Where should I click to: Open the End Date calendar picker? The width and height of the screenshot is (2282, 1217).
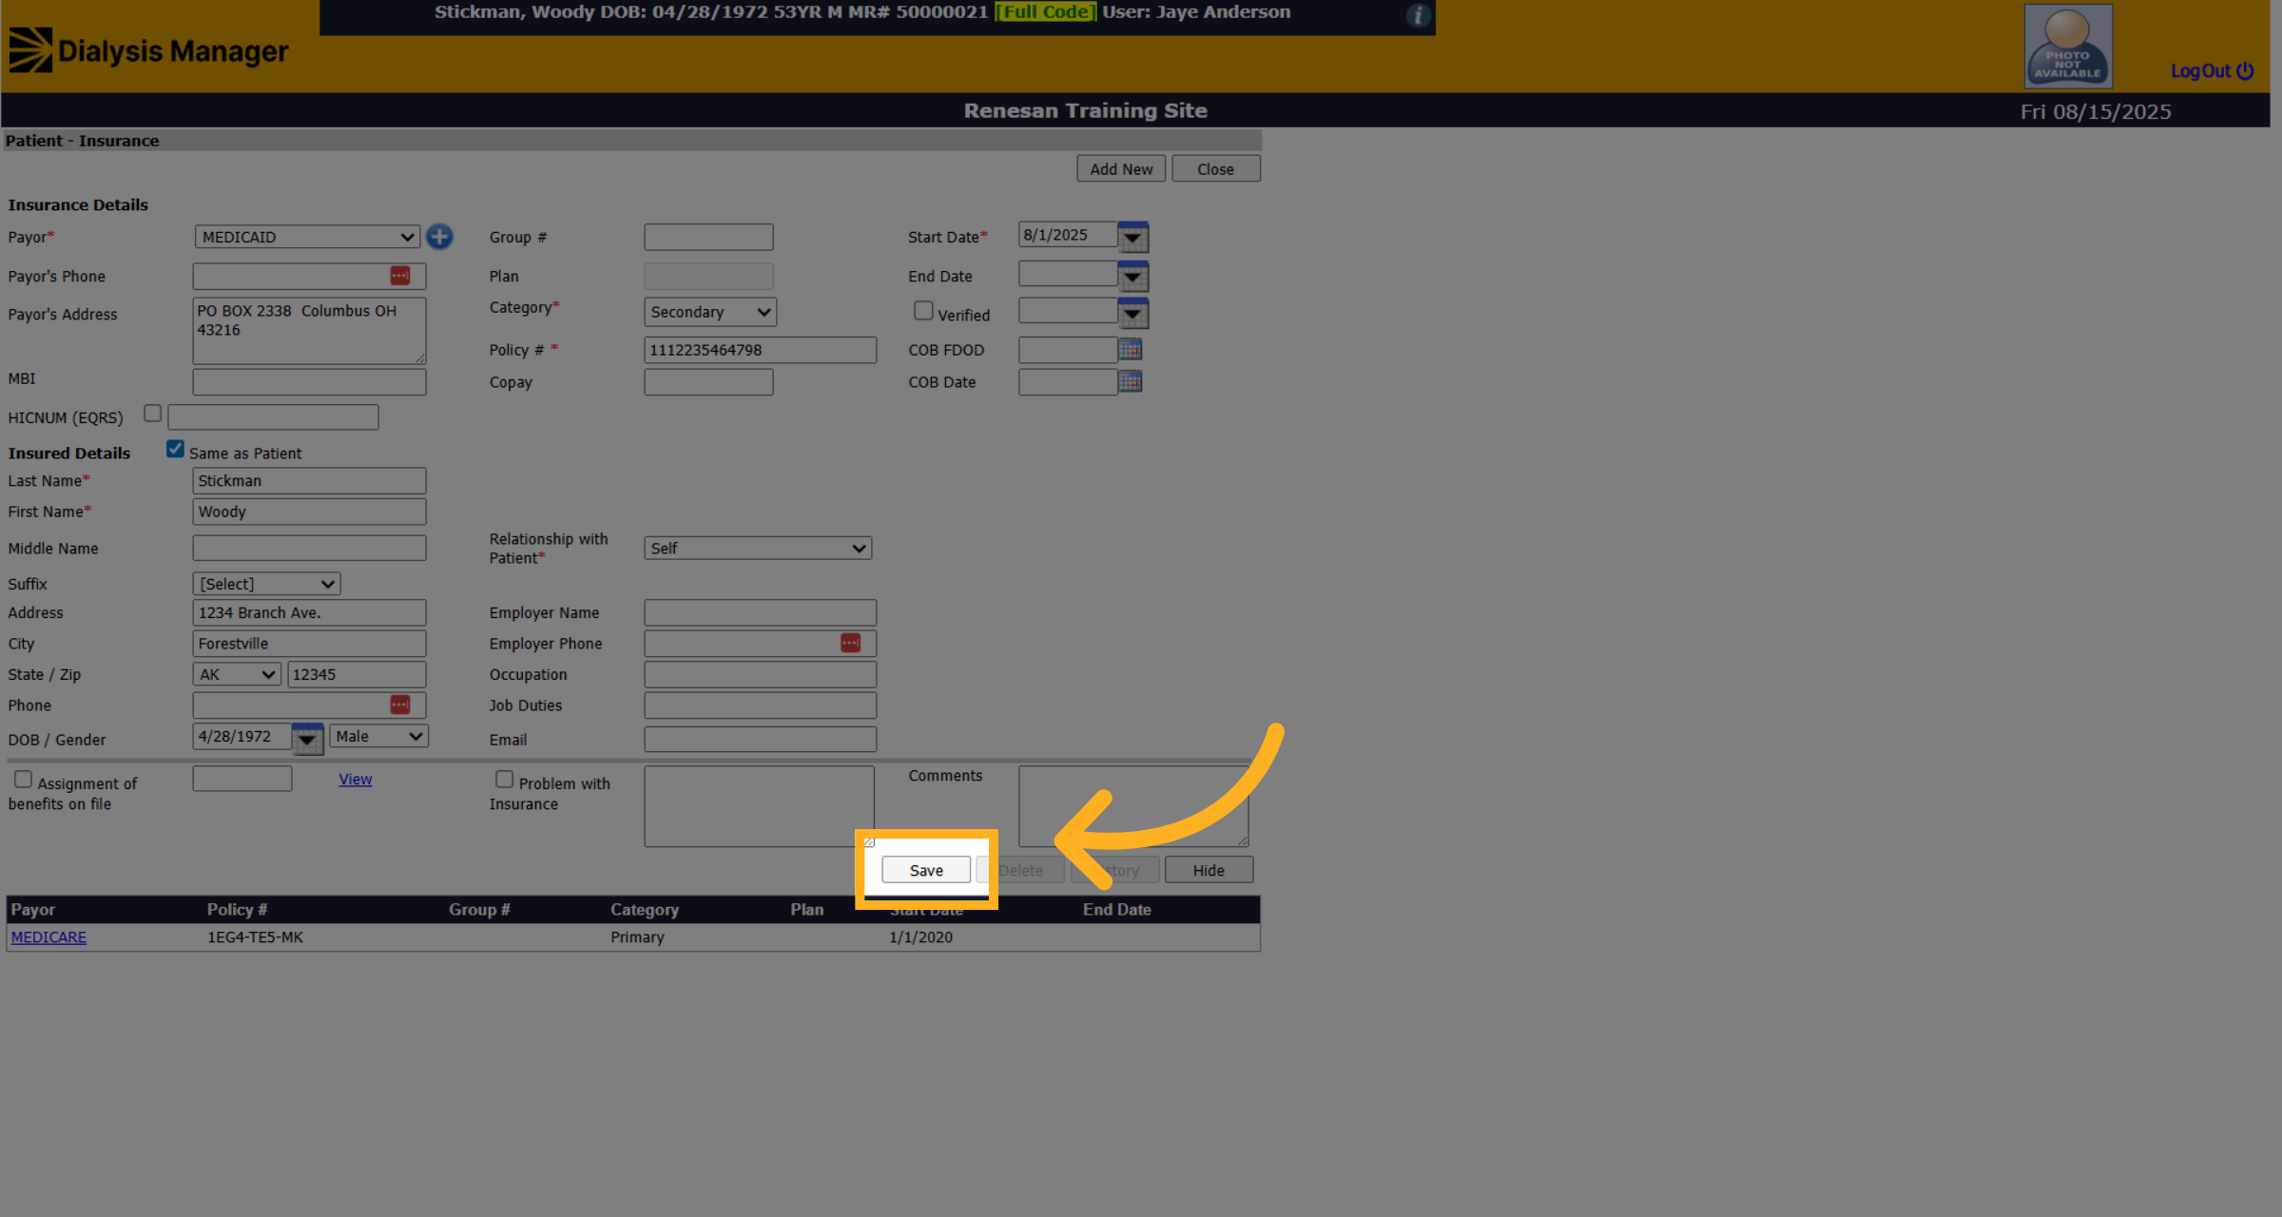(x=1132, y=276)
